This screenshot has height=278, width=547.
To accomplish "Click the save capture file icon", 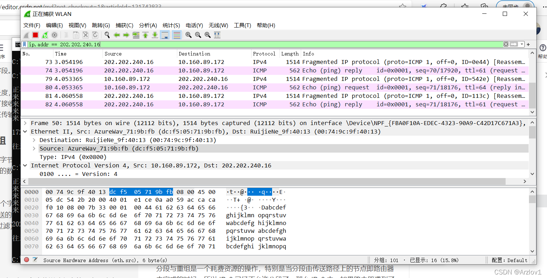I will [76, 35].
